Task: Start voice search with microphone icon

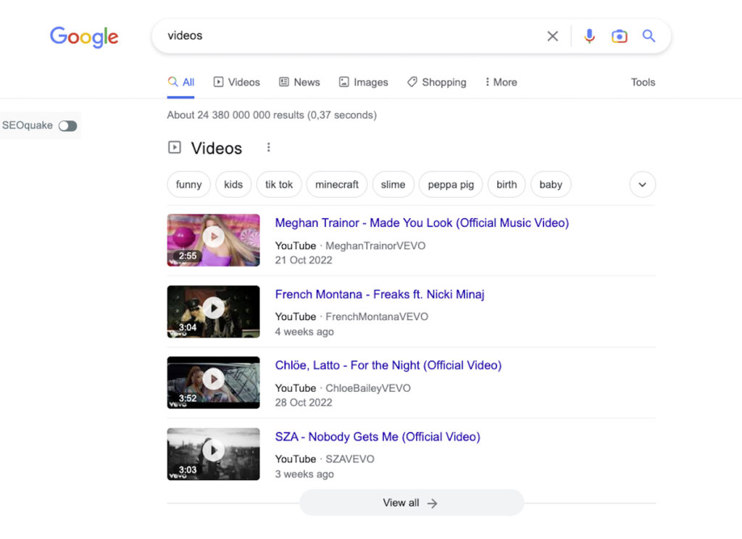Action: pos(589,36)
